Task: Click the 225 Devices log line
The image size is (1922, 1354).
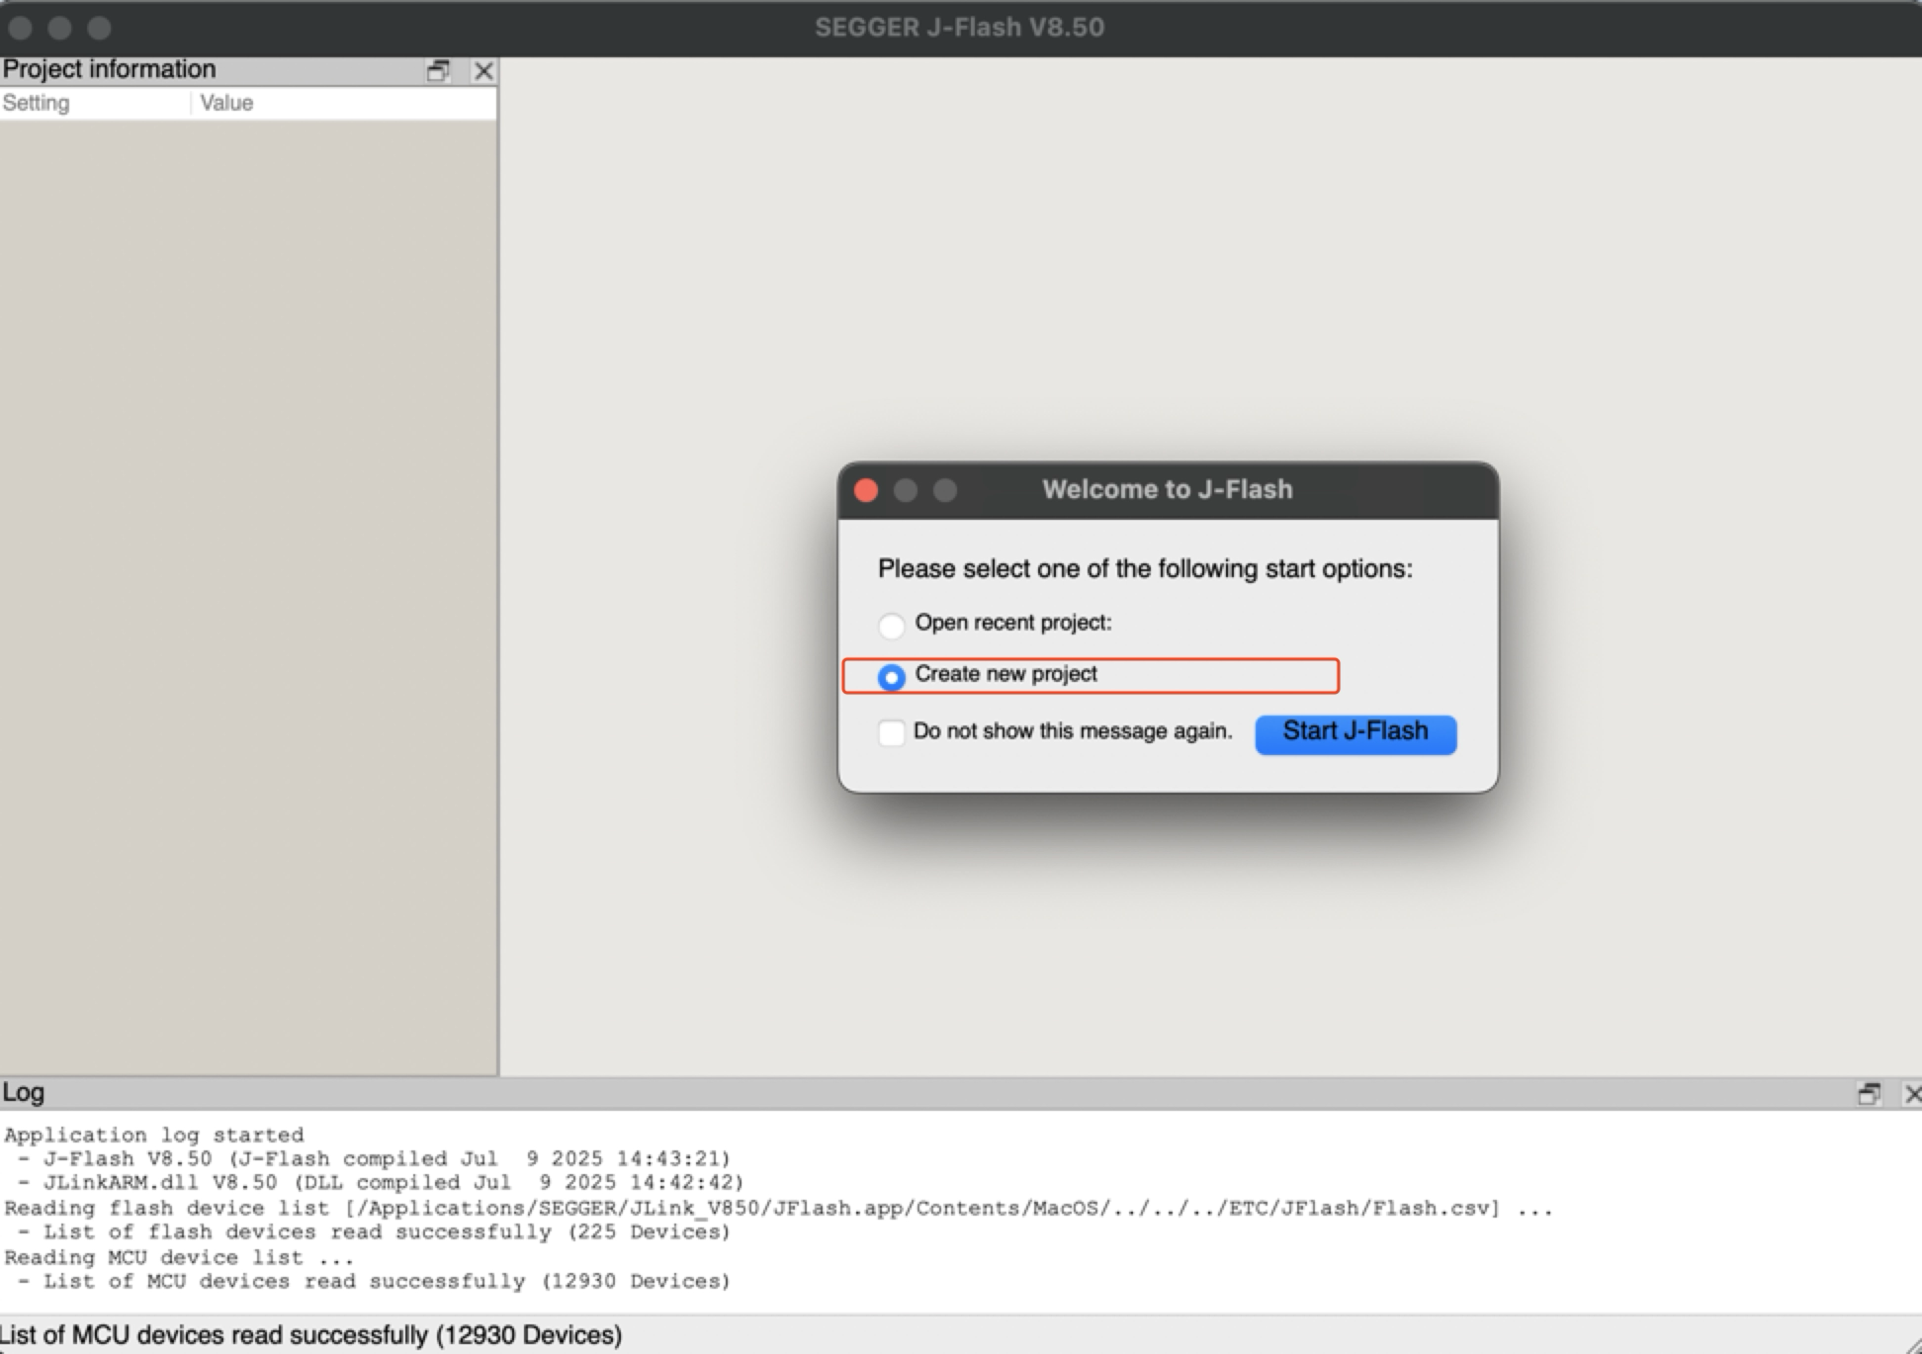Action: (x=374, y=1231)
